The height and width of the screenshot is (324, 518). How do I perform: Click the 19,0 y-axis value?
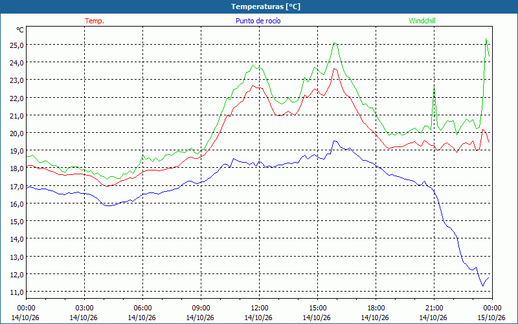click(17, 151)
